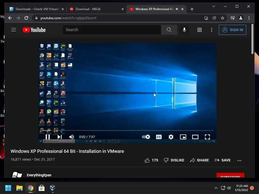259x194 pixels.
Task: Open the Chrome profile icon
Action: tap(241, 18)
